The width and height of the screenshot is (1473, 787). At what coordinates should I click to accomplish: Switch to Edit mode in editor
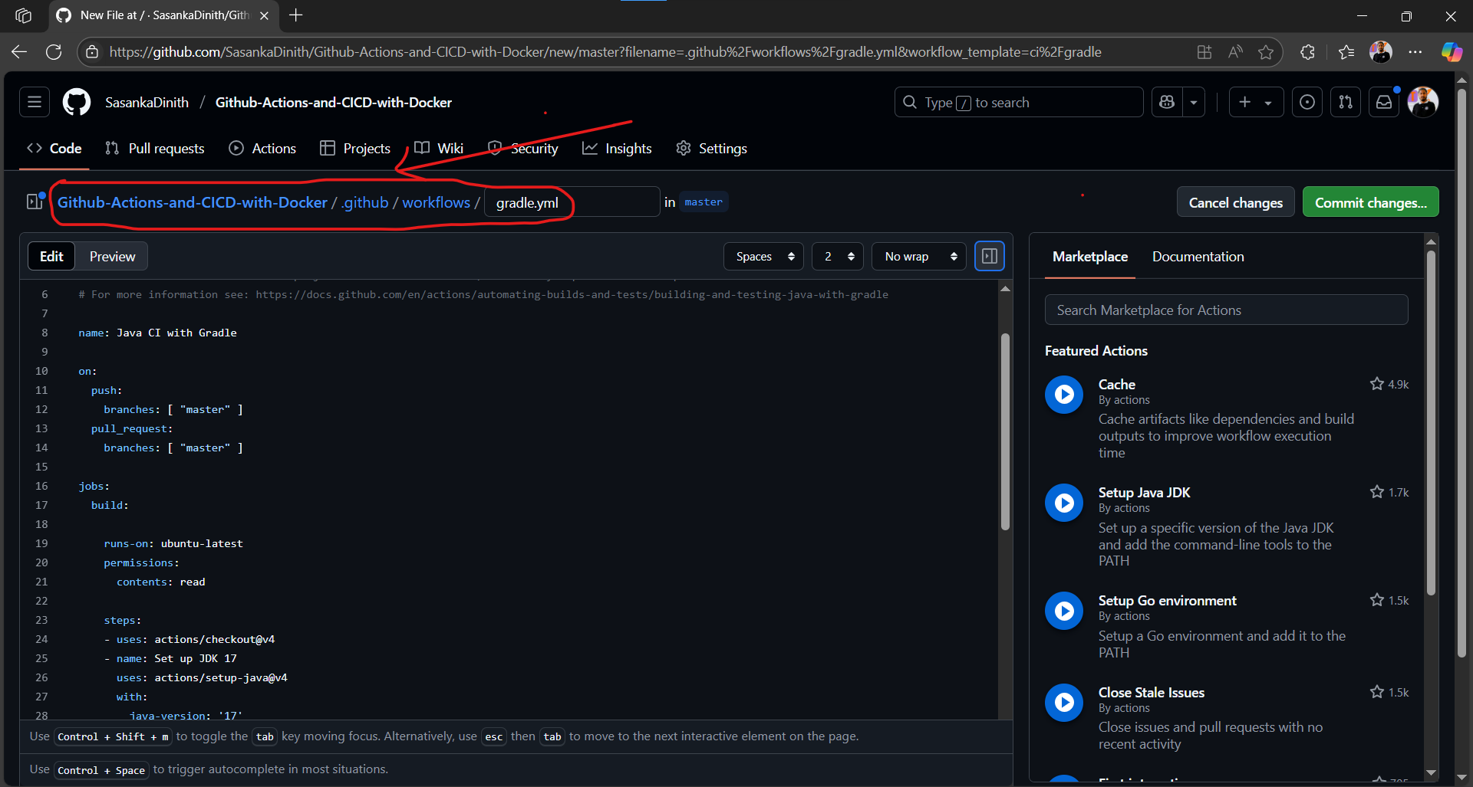[51, 256]
